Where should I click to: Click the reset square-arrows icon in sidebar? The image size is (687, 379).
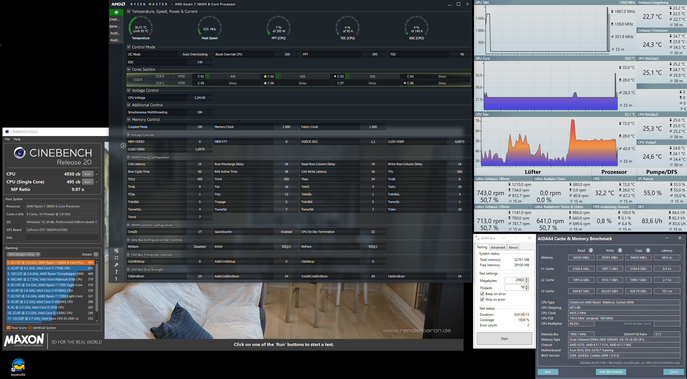(116, 258)
